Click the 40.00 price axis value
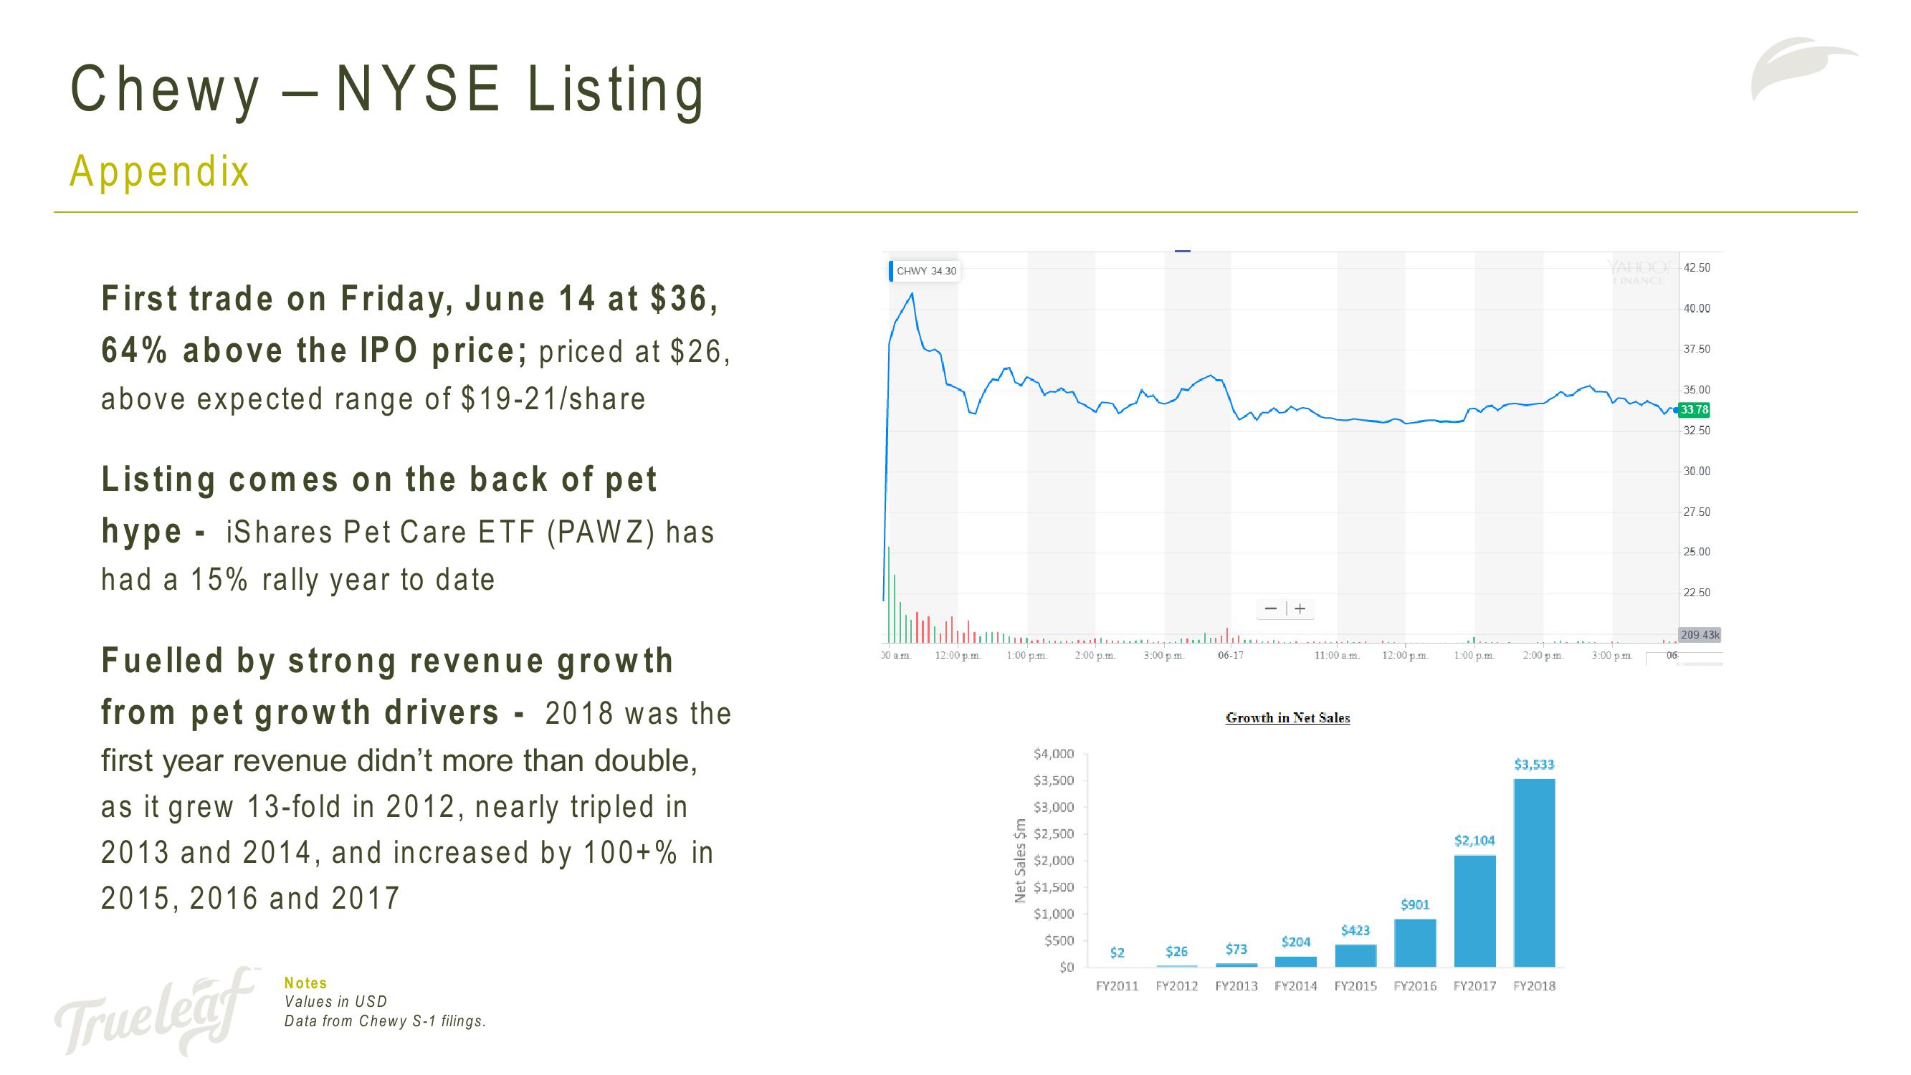The height and width of the screenshot is (1075, 1911). (1697, 309)
